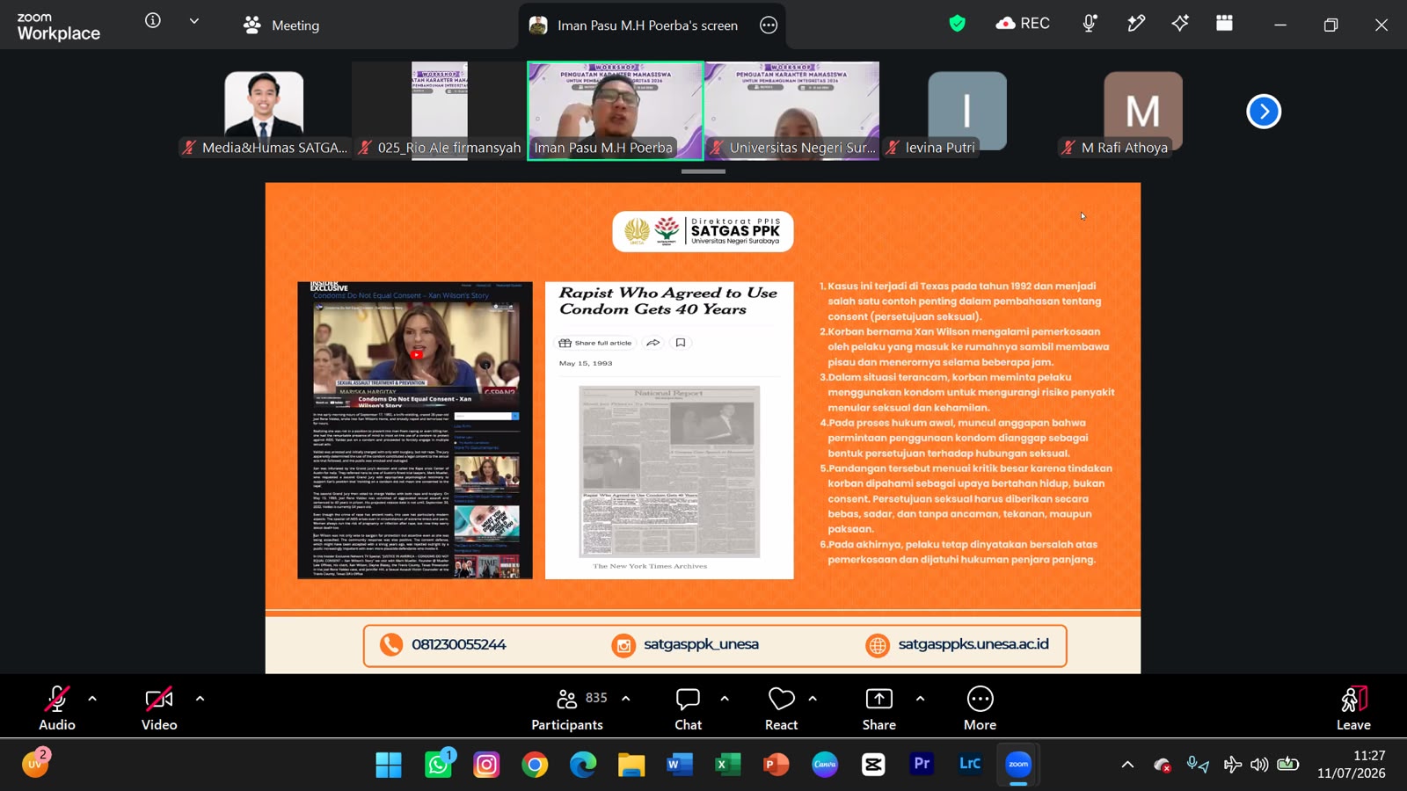Open Canva from taskbar
1407x791 pixels.
[x=825, y=765]
